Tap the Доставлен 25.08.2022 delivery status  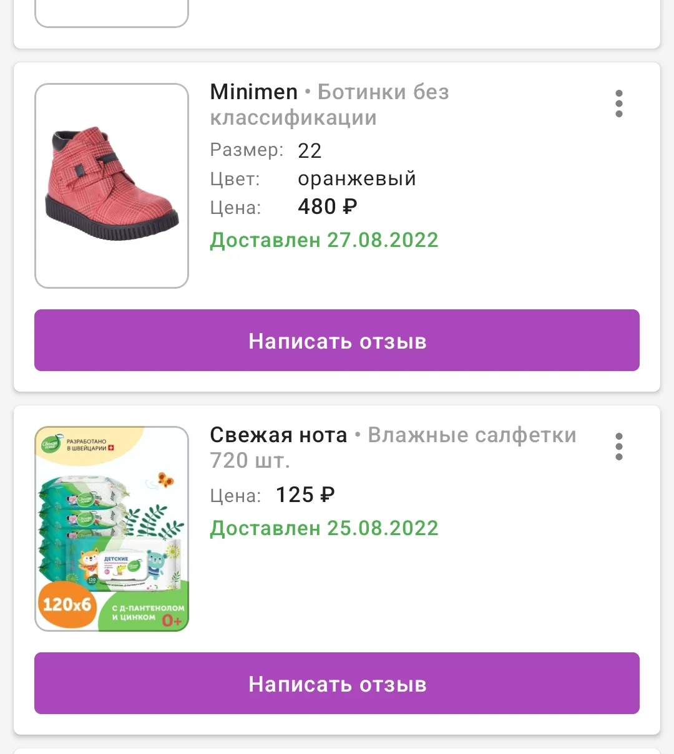point(324,528)
